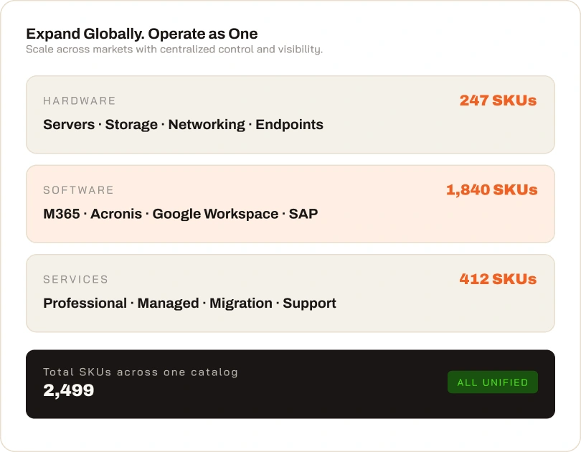Click Networking in the Hardware card
The height and width of the screenshot is (452, 581).
click(207, 125)
